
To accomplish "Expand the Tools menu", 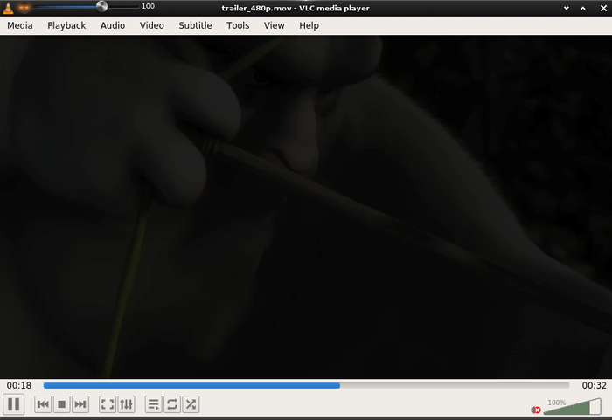I will point(238,25).
